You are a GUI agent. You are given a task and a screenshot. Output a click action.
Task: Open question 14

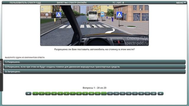pos(116,94)
